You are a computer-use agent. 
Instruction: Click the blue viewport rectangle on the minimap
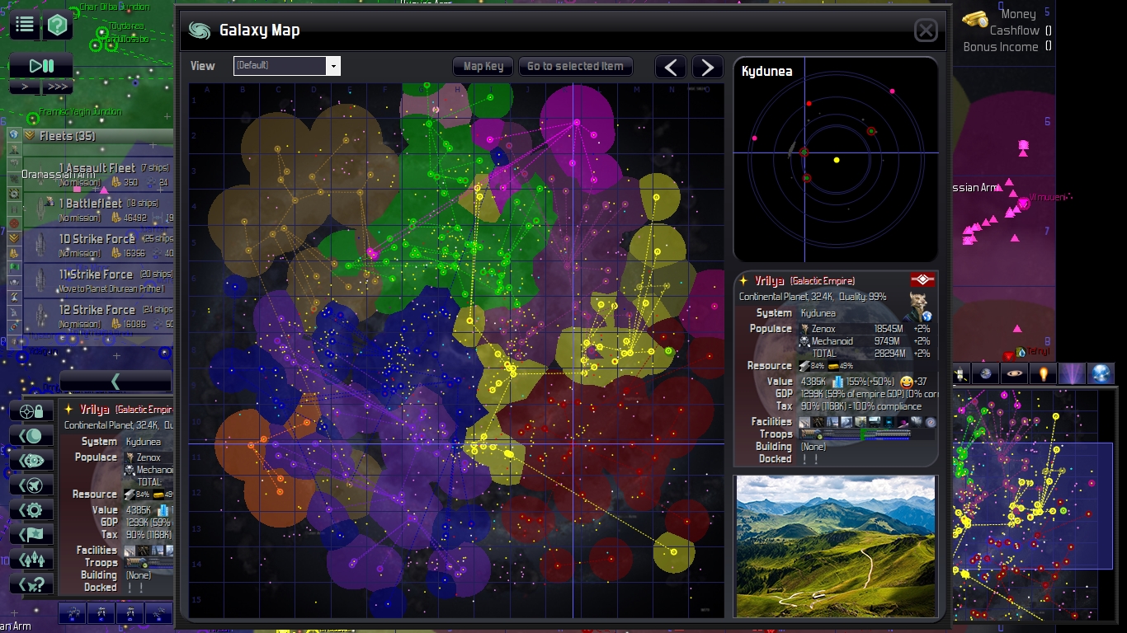[1031, 505]
